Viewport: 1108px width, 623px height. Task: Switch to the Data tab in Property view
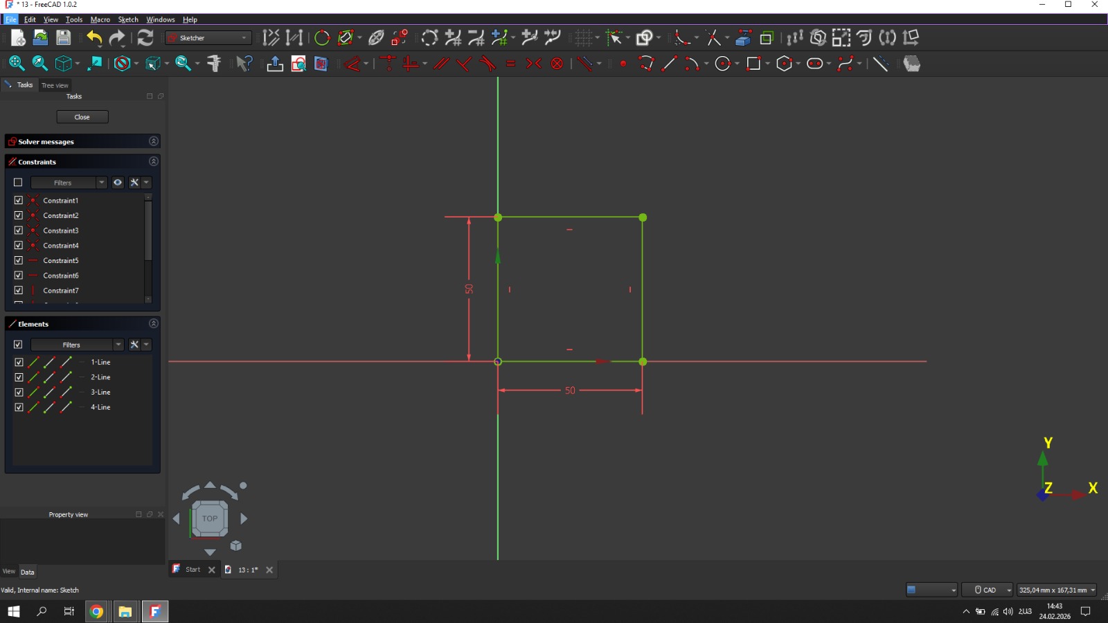(27, 572)
